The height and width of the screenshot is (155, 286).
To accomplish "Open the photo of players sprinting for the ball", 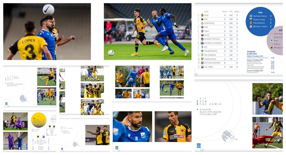I will 147,32.
